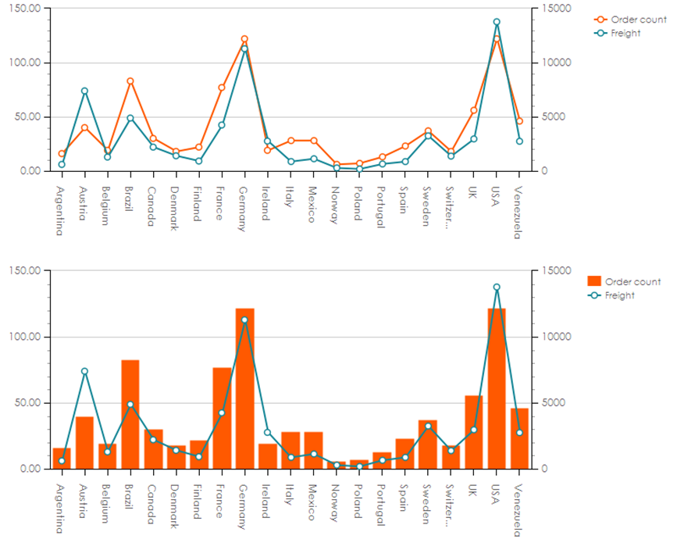Viewport: 677px width, 550px height.
Task: Click the Argentina axis label under bottom chart
Action: click(60, 508)
